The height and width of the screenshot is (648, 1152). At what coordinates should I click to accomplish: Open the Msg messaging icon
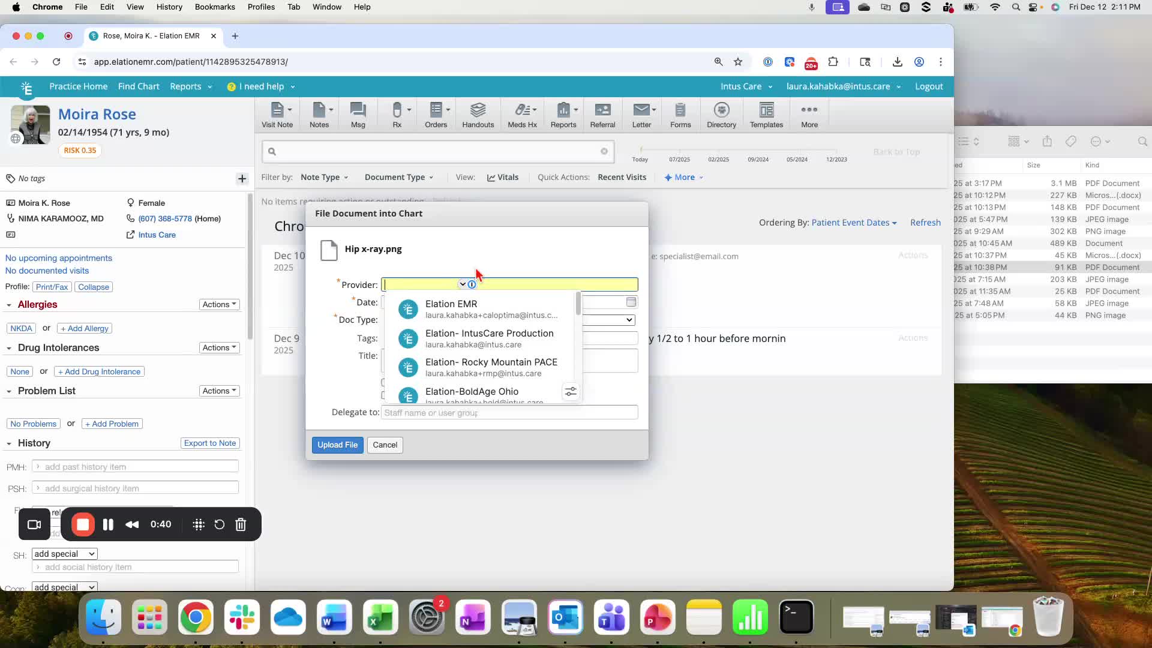point(358,115)
